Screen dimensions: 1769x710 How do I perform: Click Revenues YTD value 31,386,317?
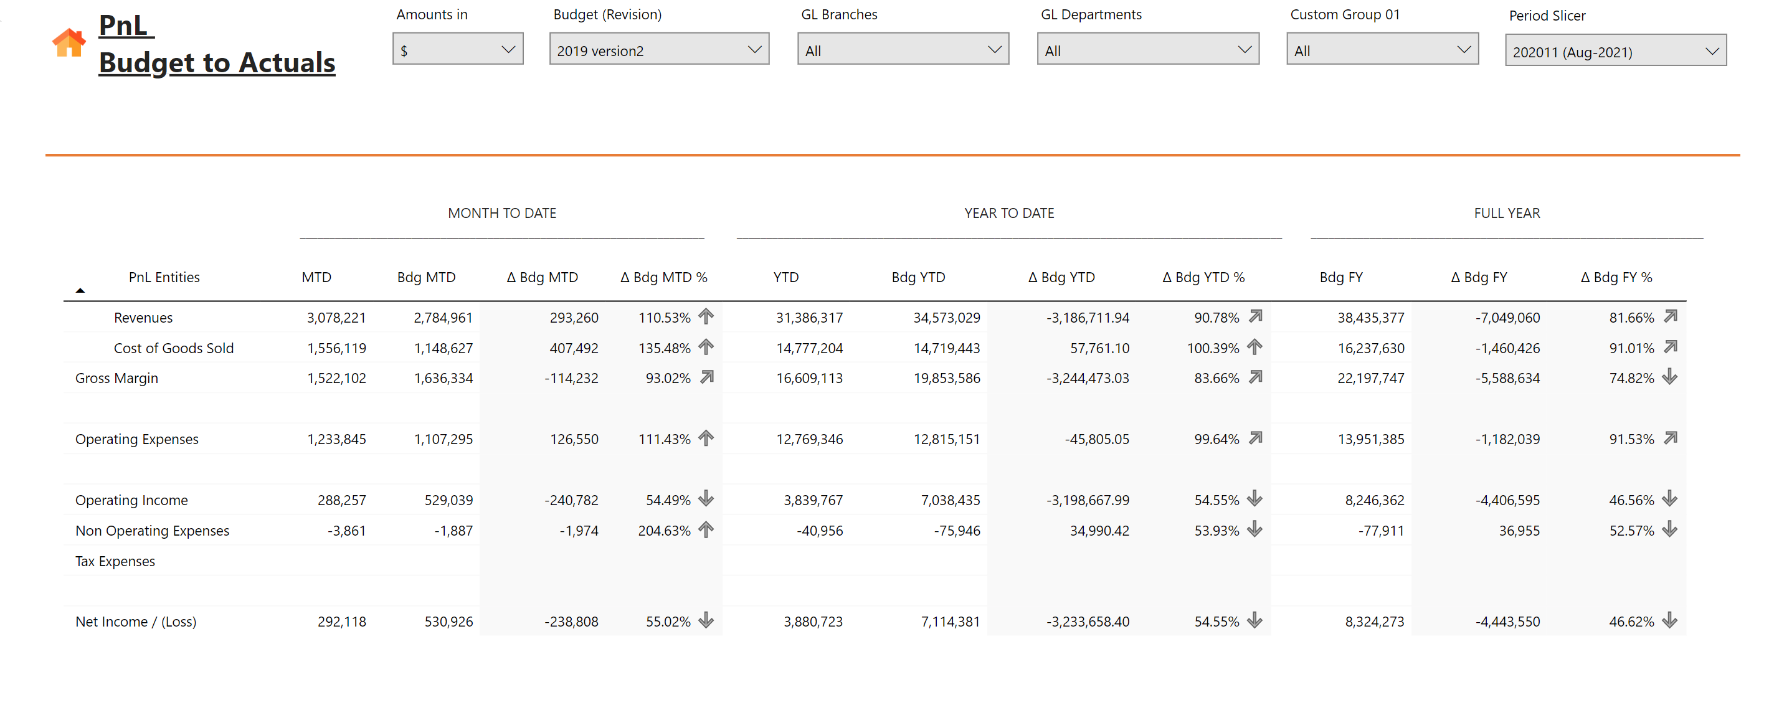[x=809, y=317]
